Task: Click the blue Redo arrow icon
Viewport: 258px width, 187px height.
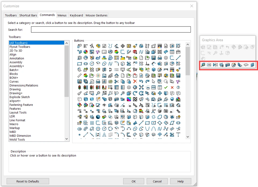Action: tap(147, 81)
